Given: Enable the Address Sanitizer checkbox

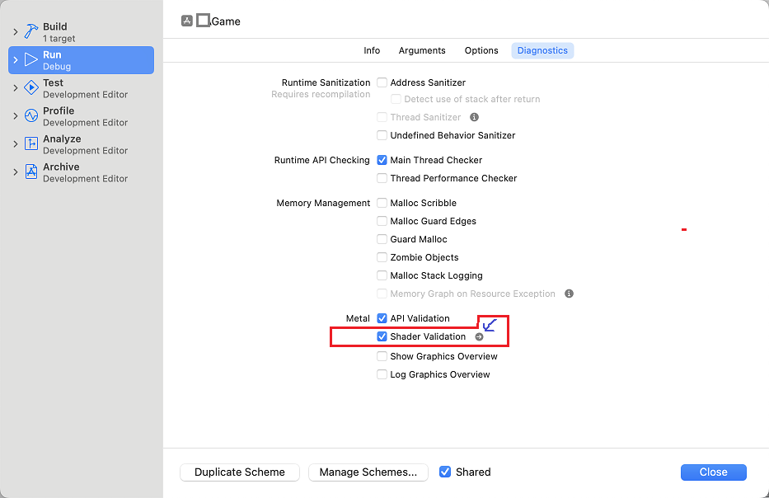Looking at the screenshot, I should click(x=382, y=82).
